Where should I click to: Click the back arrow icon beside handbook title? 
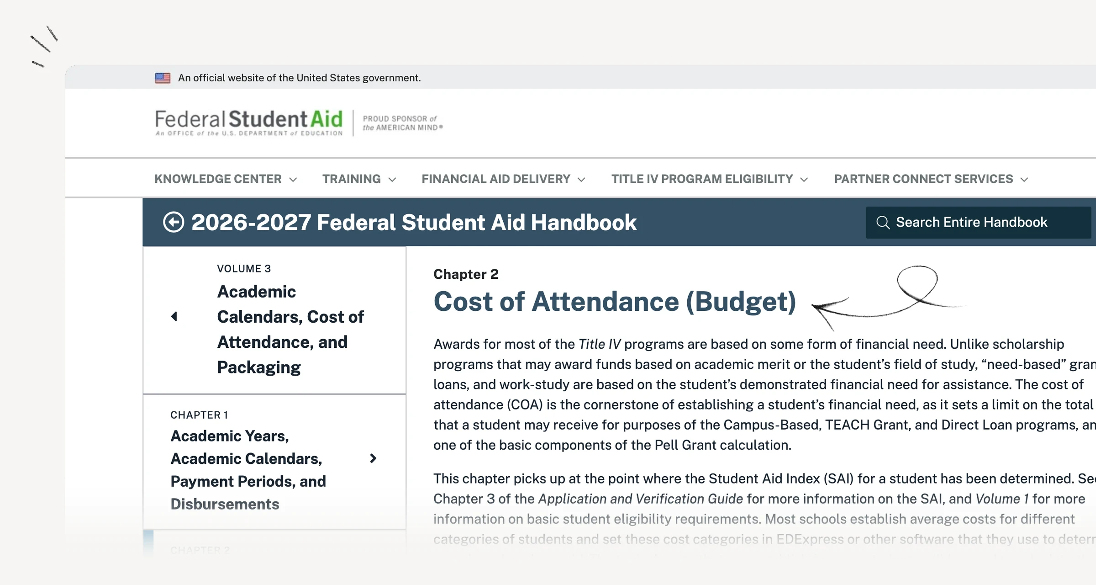(174, 222)
